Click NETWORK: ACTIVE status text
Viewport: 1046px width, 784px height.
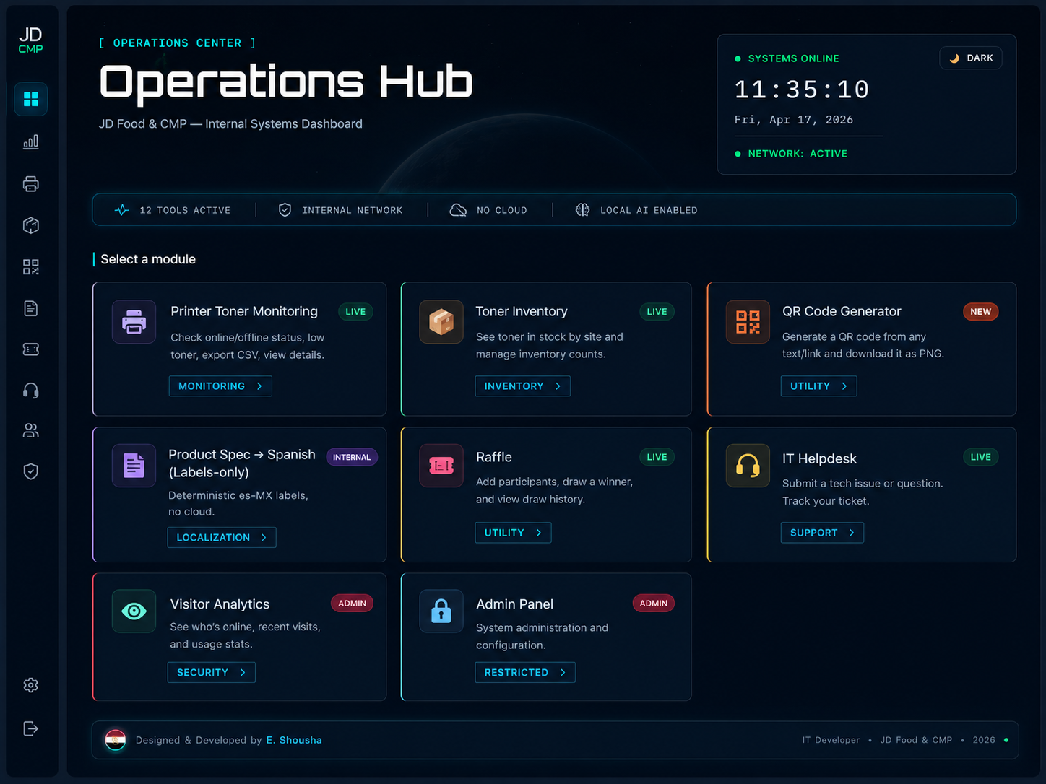tap(798, 154)
